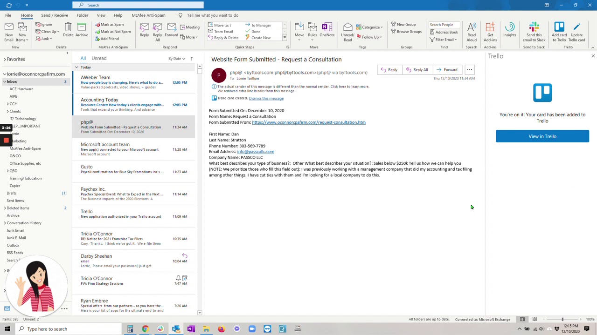The image size is (597, 335).
Task: Click the ribbon Forward button
Action: [x=171, y=30]
